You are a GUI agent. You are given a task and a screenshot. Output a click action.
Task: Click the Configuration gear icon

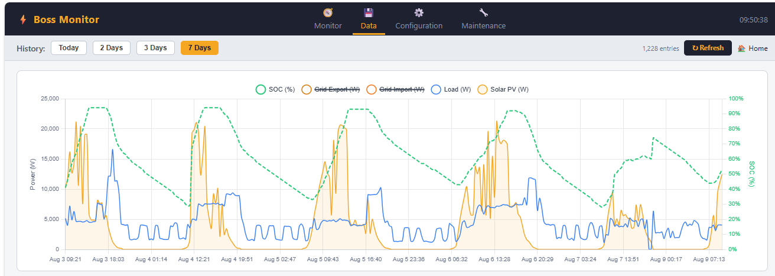419,12
